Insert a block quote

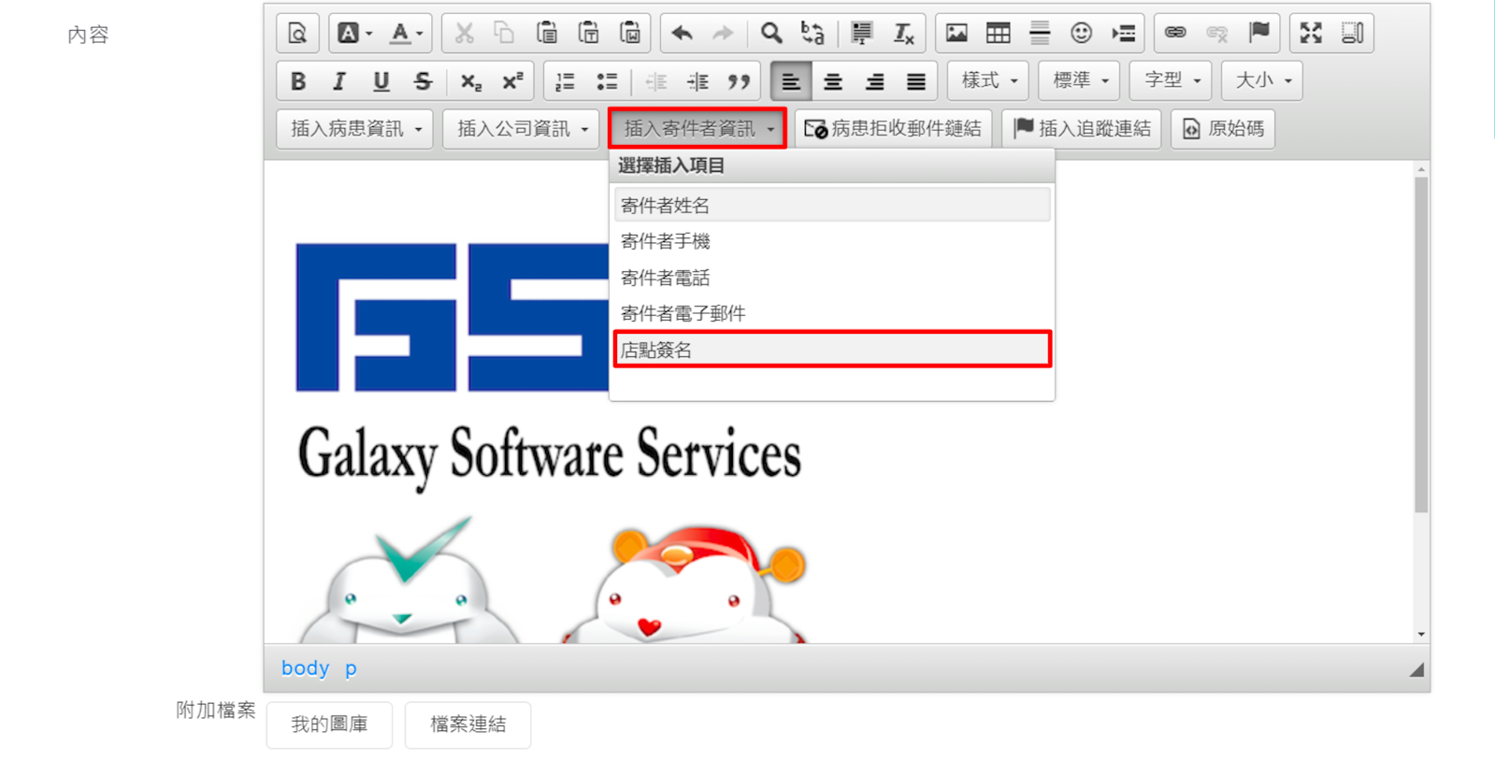click(x=740, y=81)
